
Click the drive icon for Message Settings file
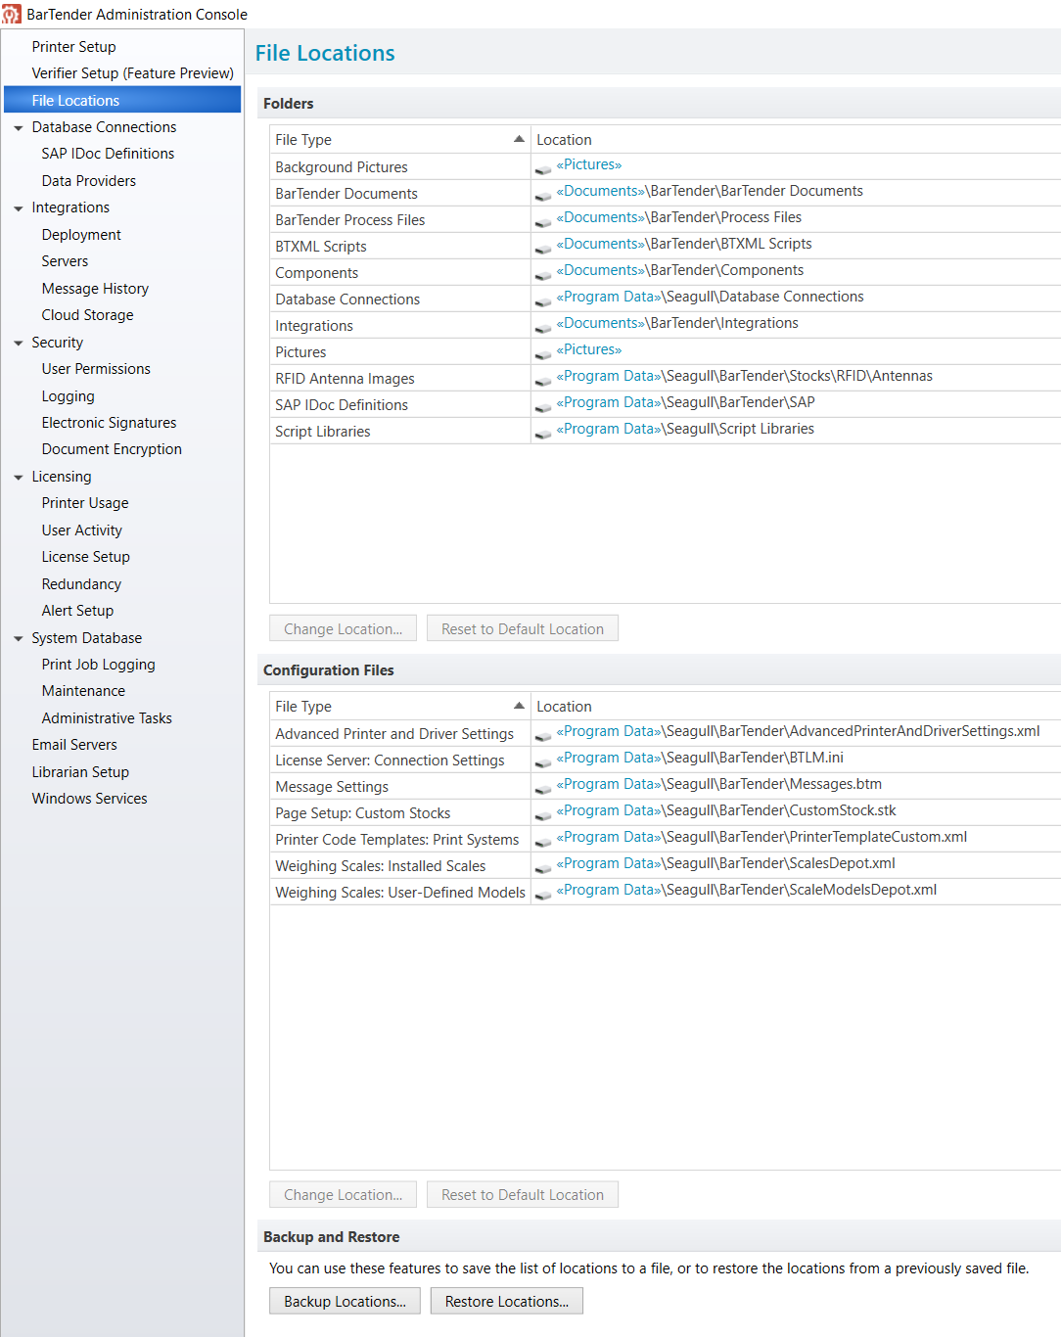tap(543, 789)
